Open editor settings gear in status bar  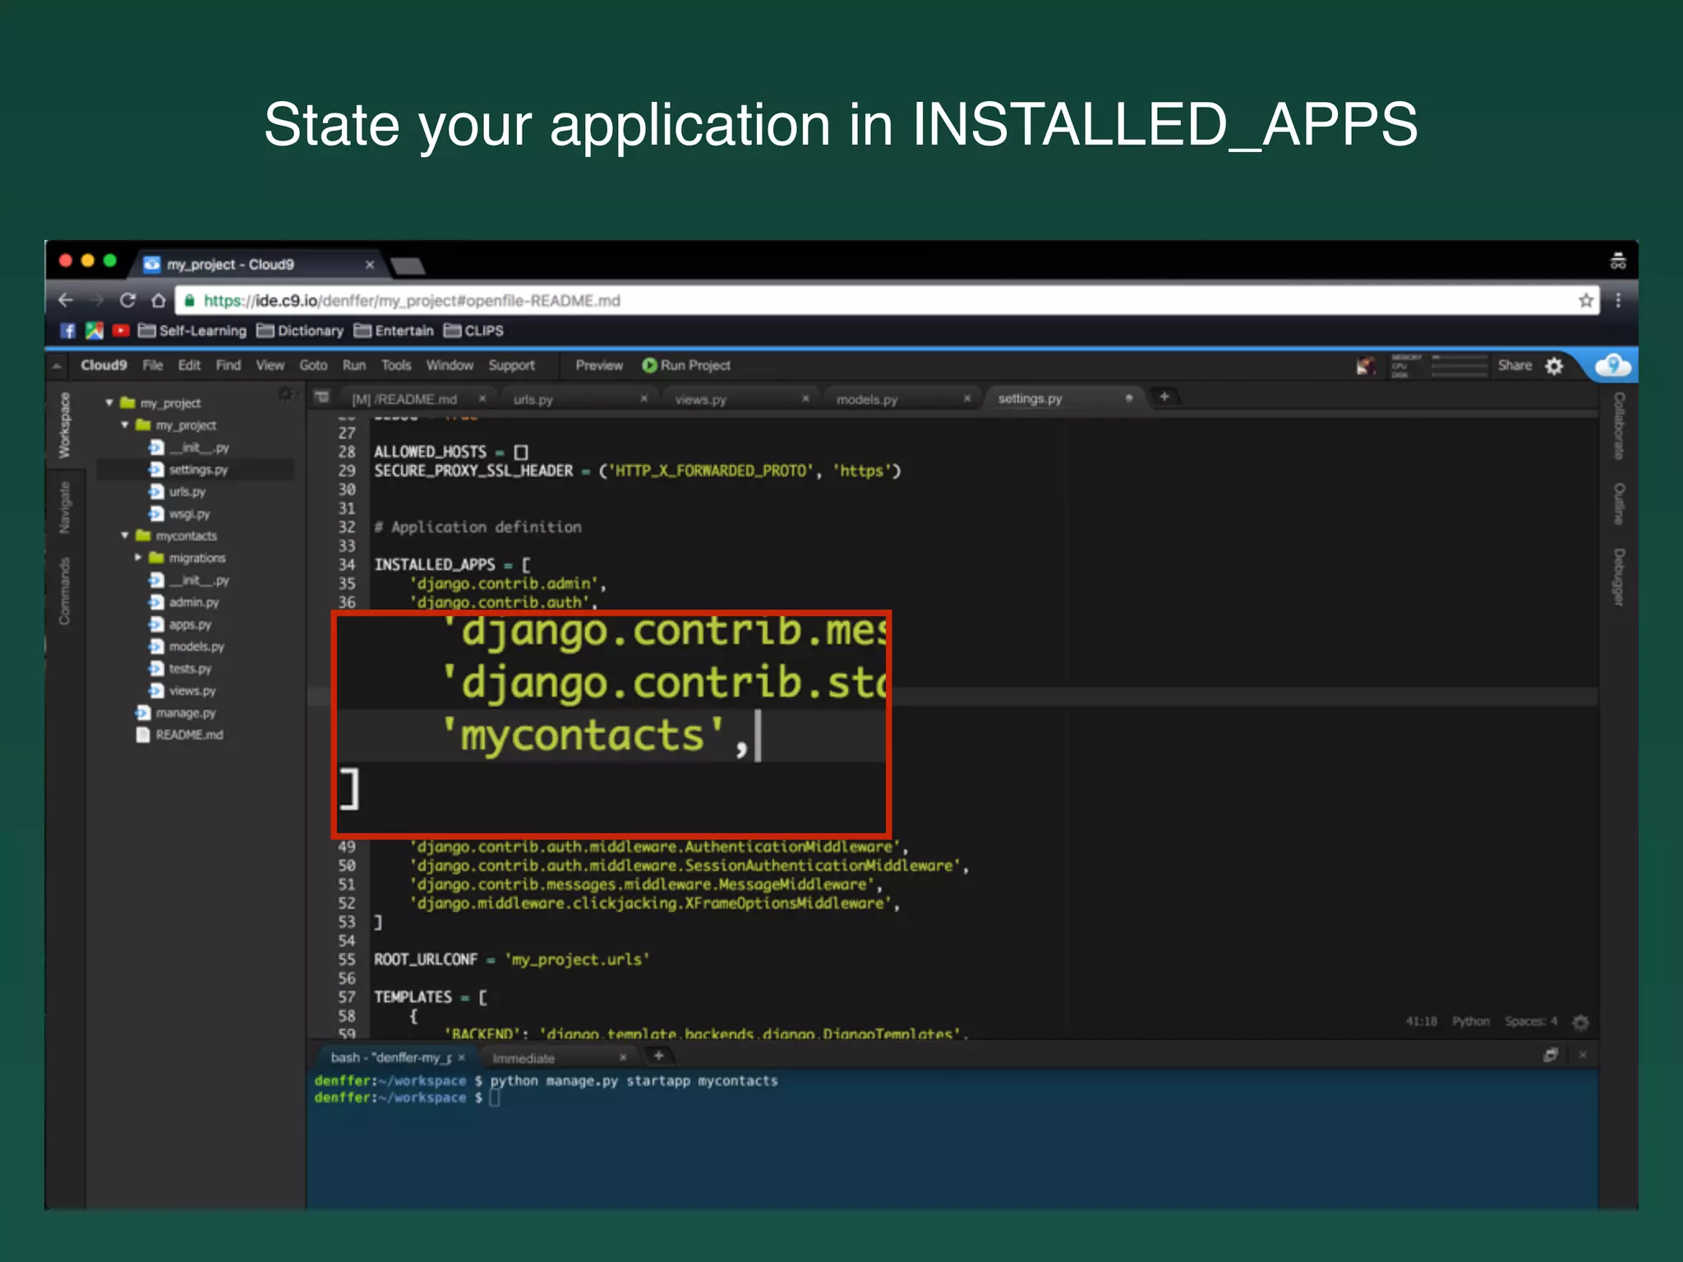point(1579,1022)
